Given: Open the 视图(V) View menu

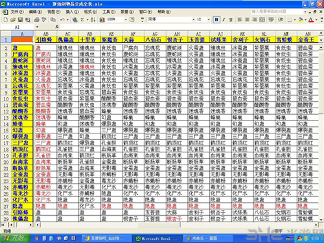Looking at the screenshot, I should click(54, 12).
